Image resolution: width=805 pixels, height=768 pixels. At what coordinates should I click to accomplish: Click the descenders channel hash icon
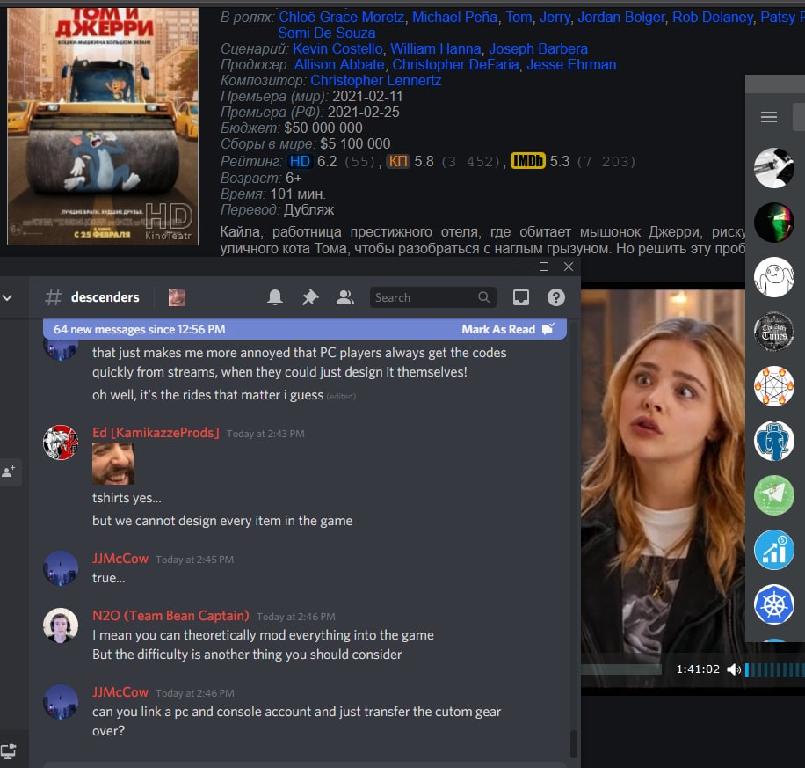click(x=54, y=297)
